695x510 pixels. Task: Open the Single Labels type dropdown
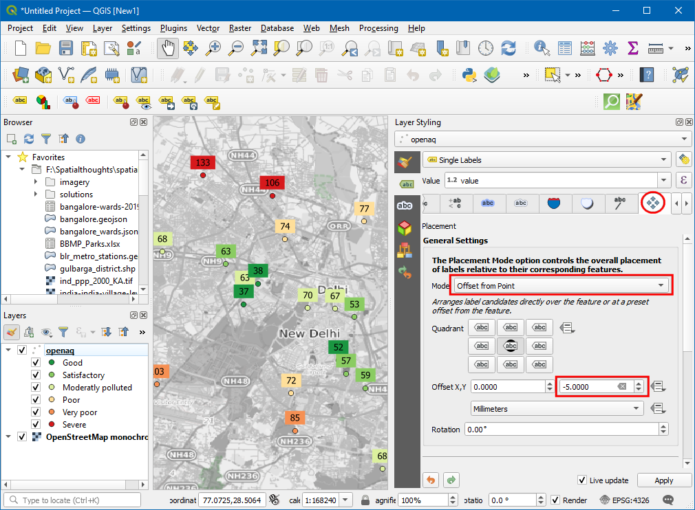[547, 160]
